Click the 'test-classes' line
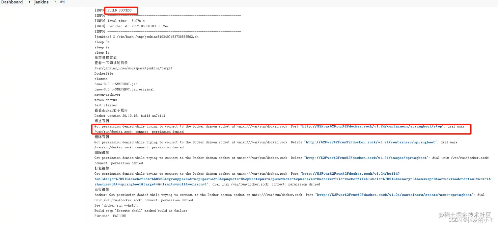 [105, 105]
